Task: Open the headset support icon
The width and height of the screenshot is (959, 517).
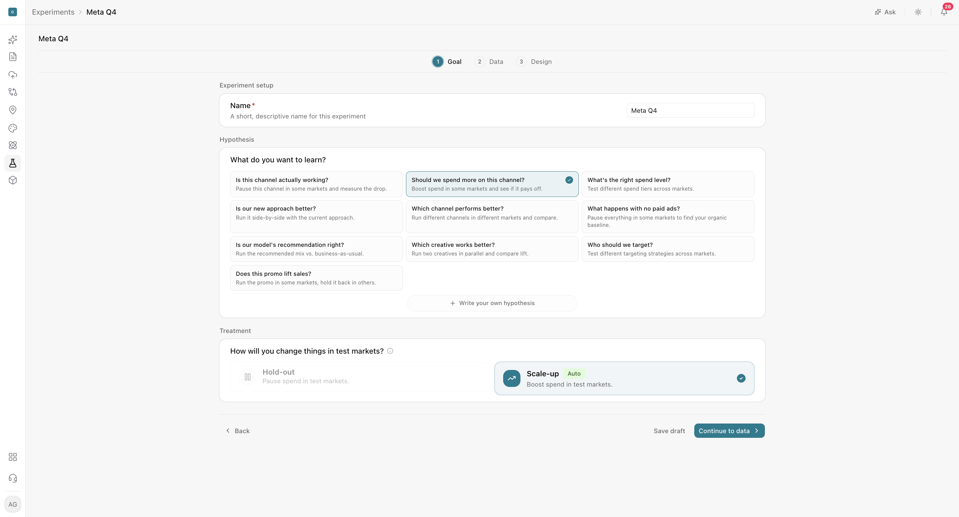Action: click(x=13, y=478)
